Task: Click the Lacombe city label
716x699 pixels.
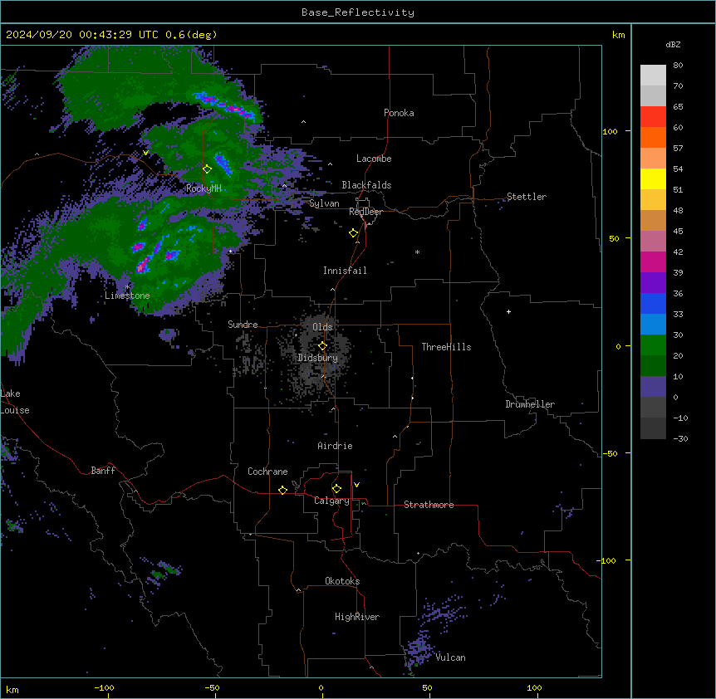Action: point(374,159)
